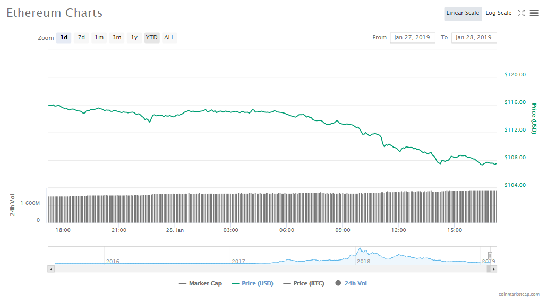Click the From date field
The image size is (547, 303).
[x=413, y=38]
